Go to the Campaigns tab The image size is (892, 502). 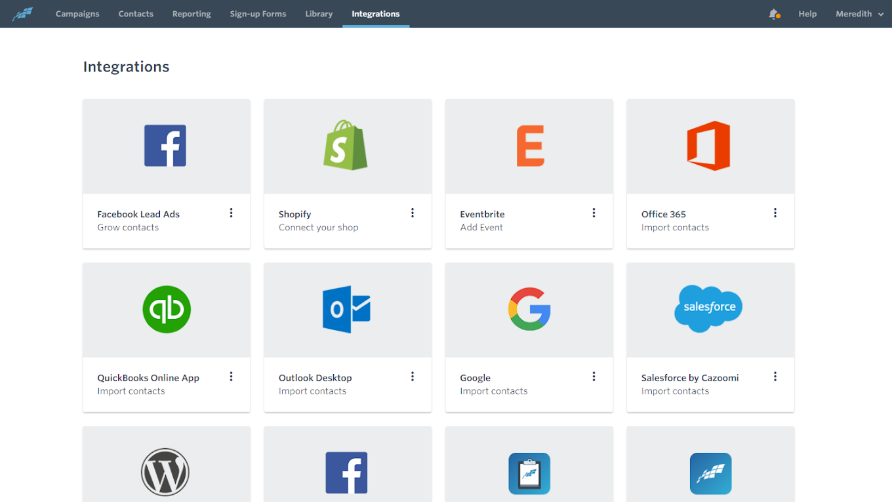[77, 14]
